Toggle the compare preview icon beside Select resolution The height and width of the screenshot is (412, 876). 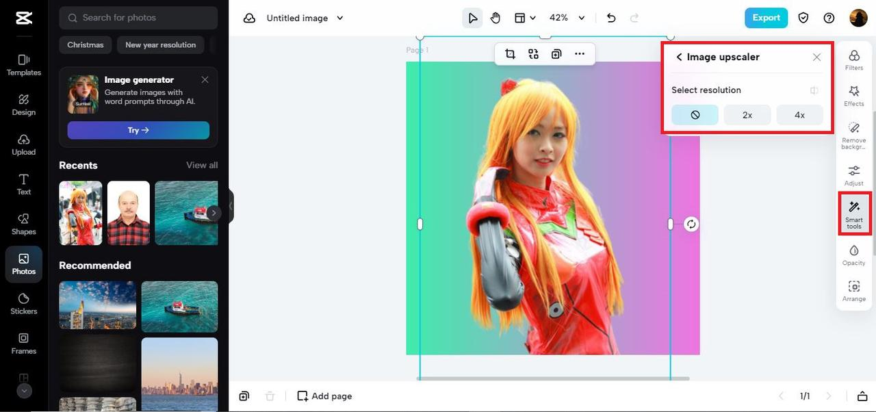click(814, 90)
